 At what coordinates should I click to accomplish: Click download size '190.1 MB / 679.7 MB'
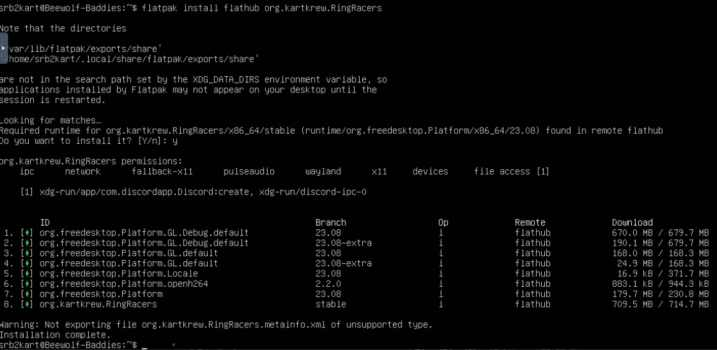[x=660, y=242]
